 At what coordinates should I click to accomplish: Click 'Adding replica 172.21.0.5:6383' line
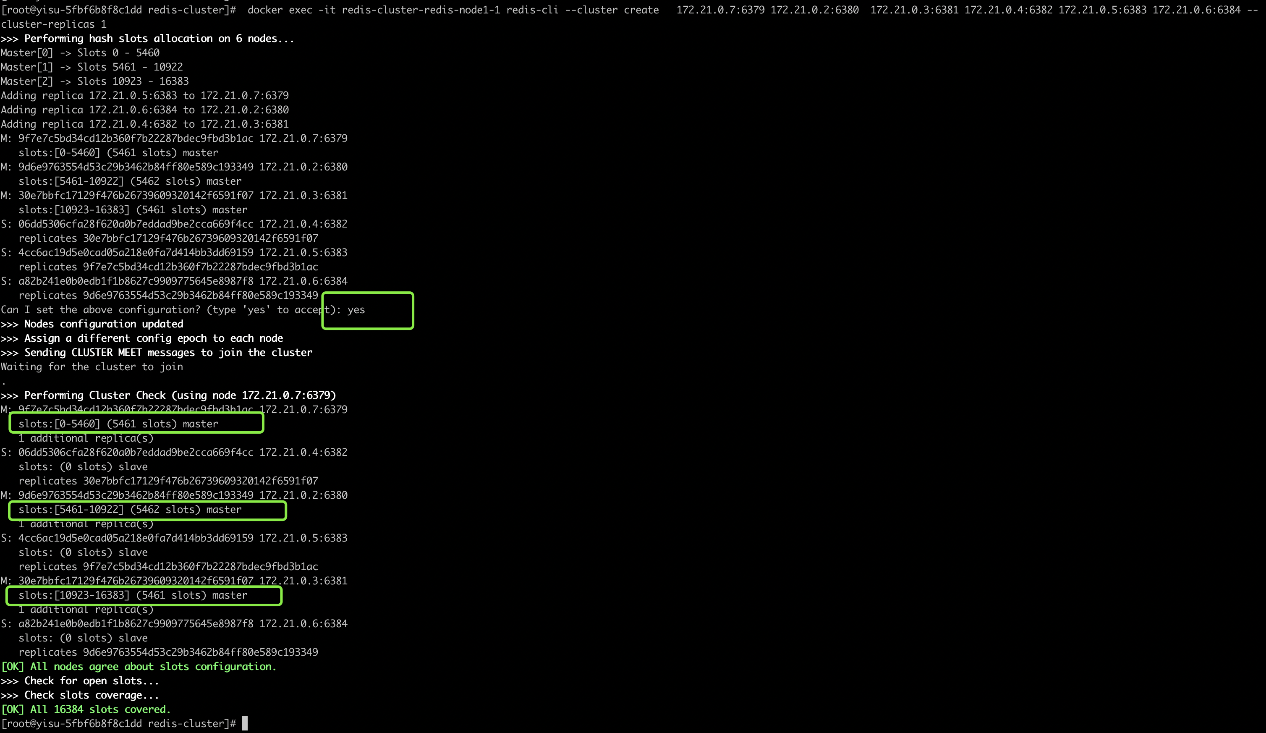(145, 95)
